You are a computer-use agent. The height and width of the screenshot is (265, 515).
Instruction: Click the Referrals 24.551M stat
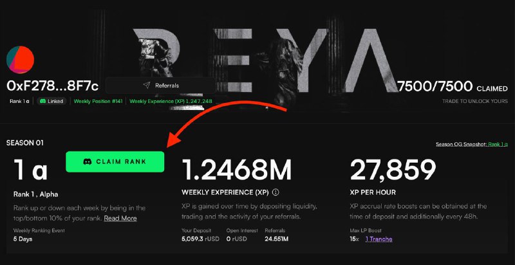click(277, 235)
